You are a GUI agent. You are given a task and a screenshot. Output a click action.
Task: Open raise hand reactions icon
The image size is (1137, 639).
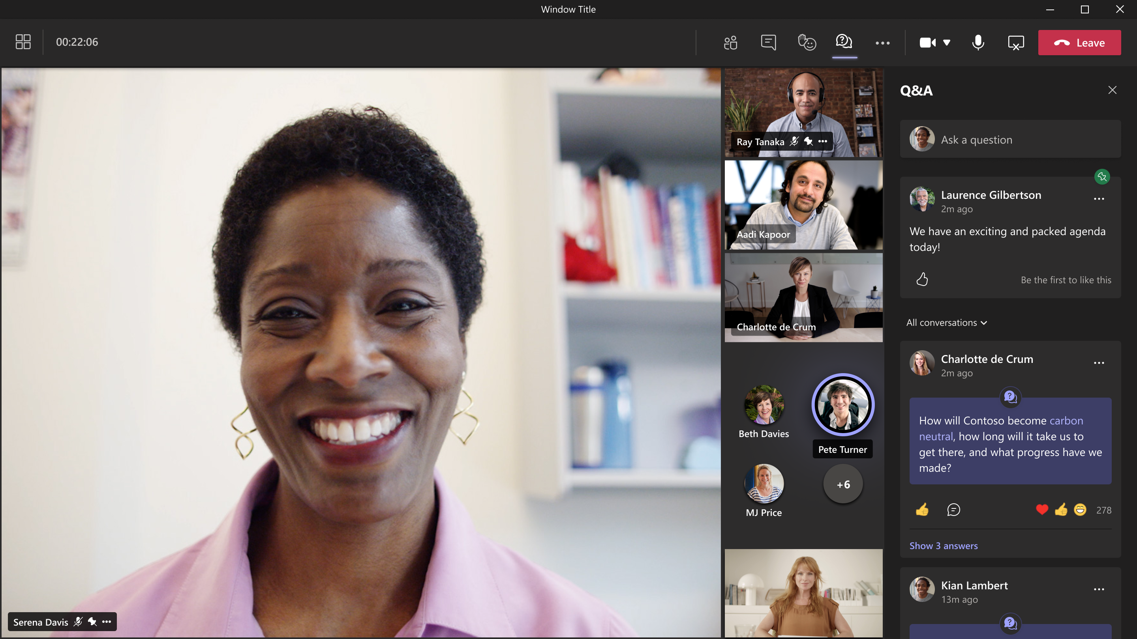(807, 43)
